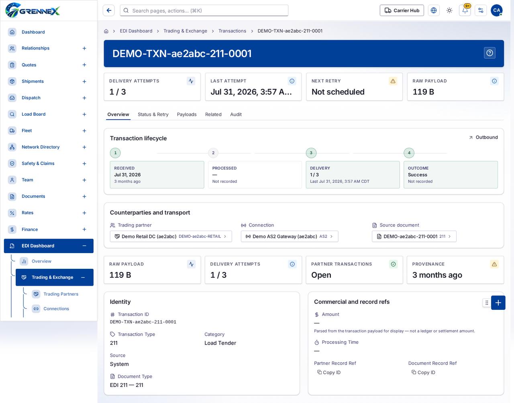Click the activity icon on the top Delivery Attempts card
The width and height of the screenshot is (514, 403).
(191, 81)
